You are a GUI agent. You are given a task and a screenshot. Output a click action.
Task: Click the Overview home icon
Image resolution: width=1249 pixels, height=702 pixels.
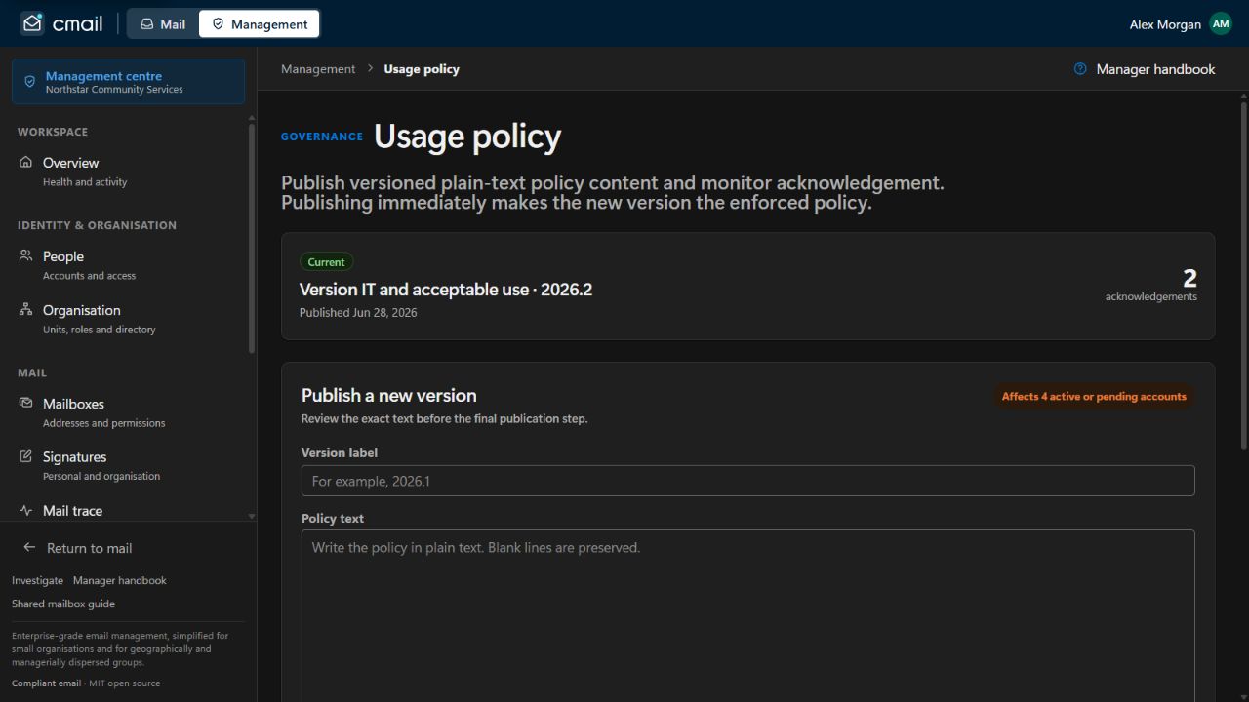pos(26,162)
